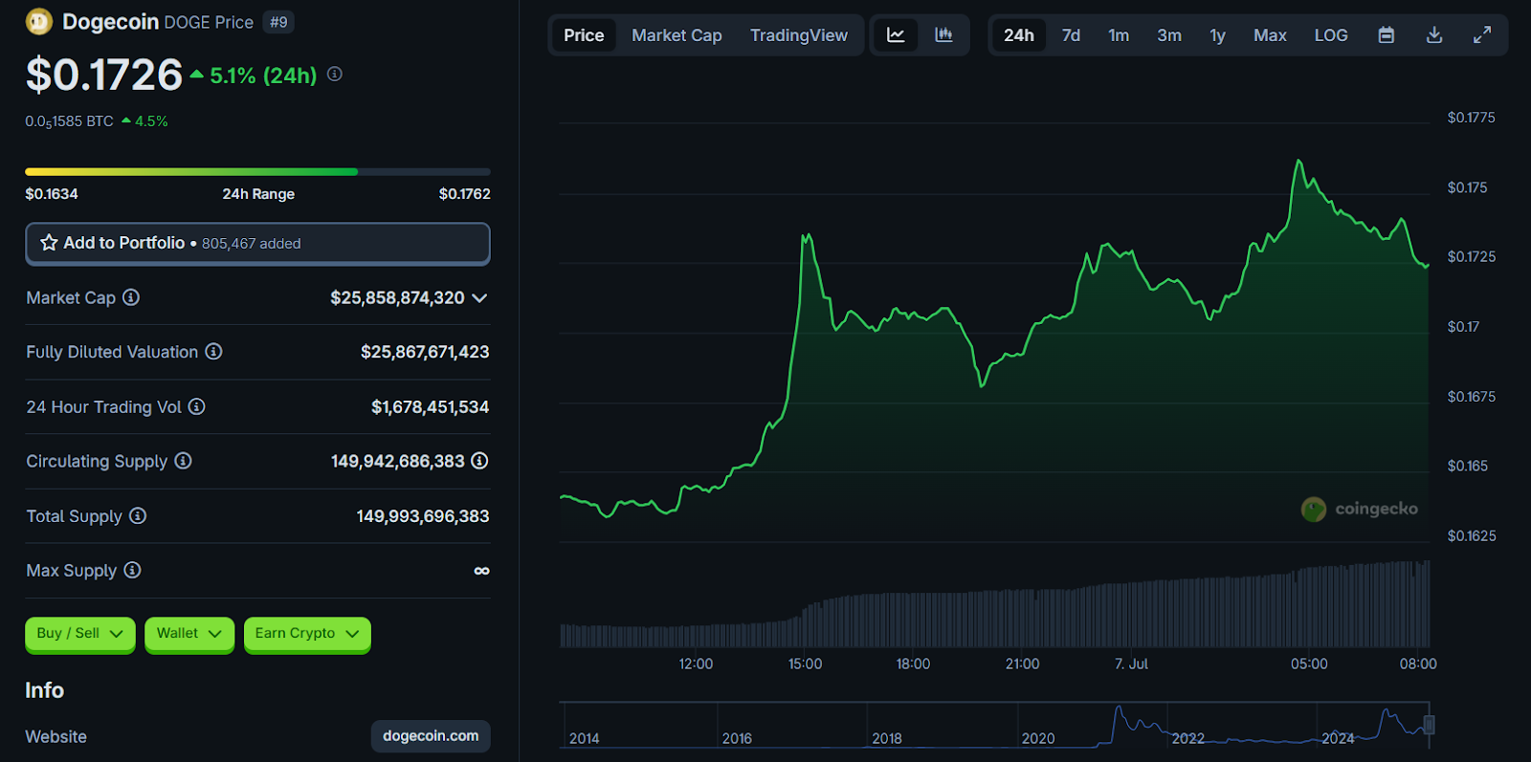Select the Price chart tab
This screenshot has height=762, width=1531.
pos(584,35)
